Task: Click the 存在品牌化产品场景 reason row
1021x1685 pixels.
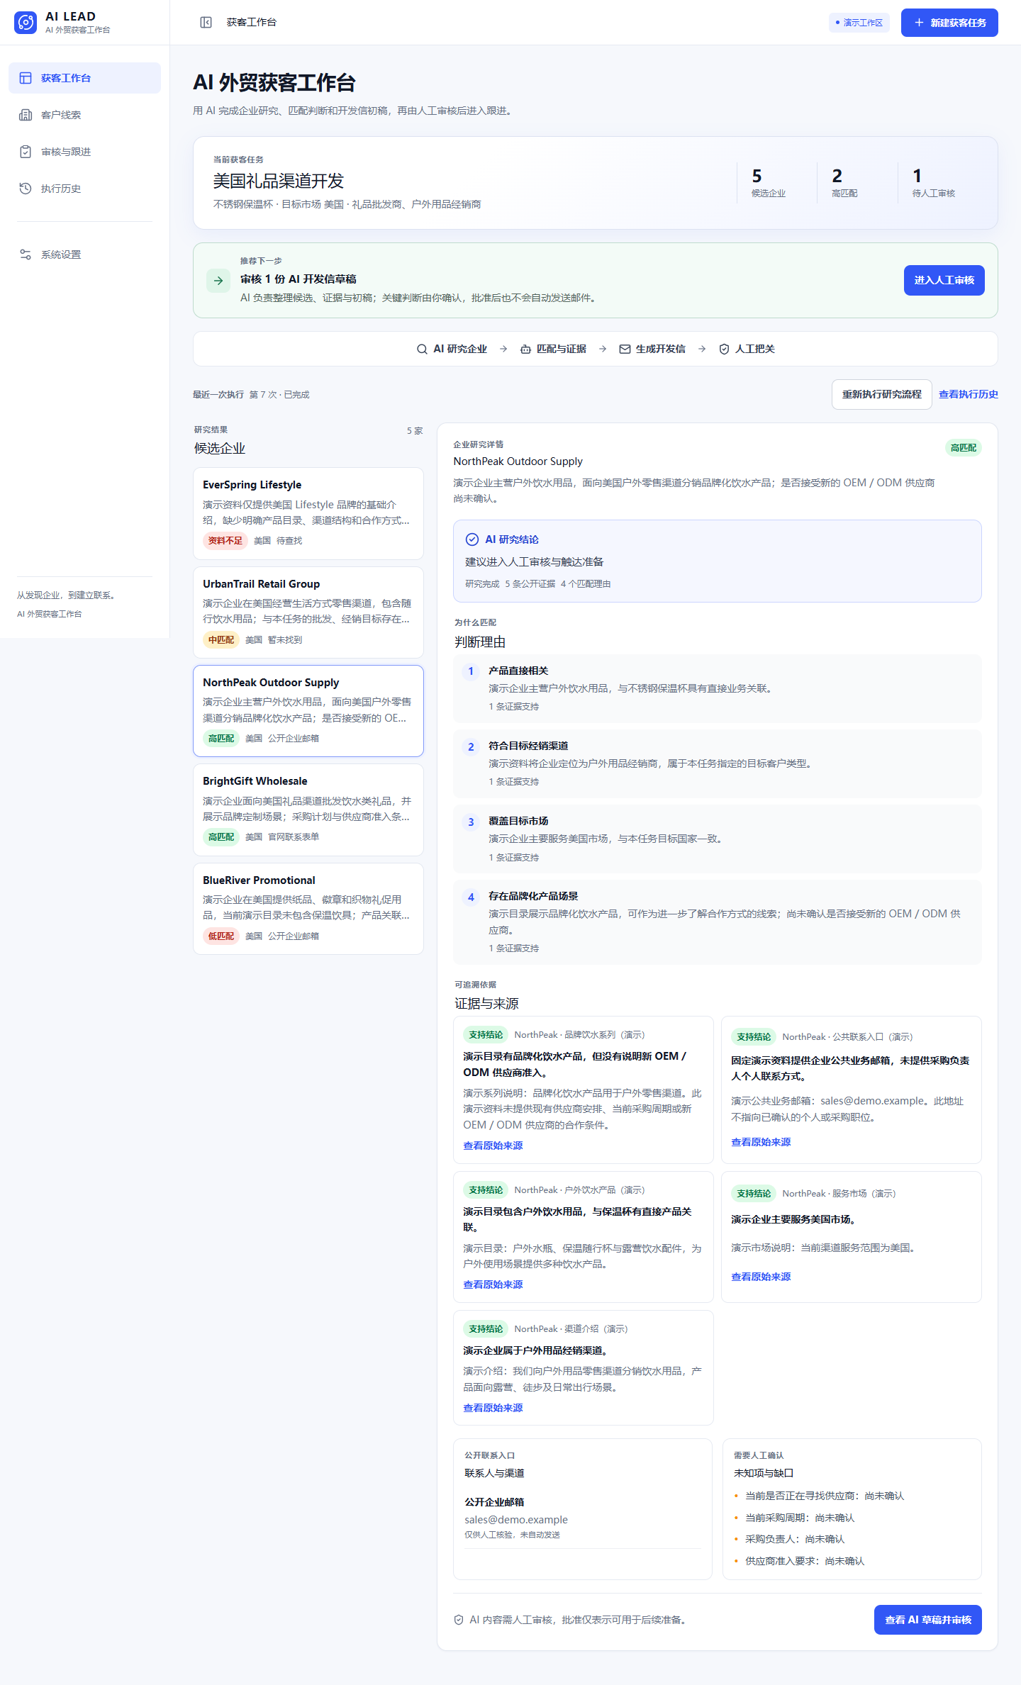Action: pos(718,922)
